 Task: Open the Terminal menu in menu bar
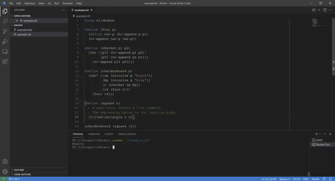click(68, 3)
